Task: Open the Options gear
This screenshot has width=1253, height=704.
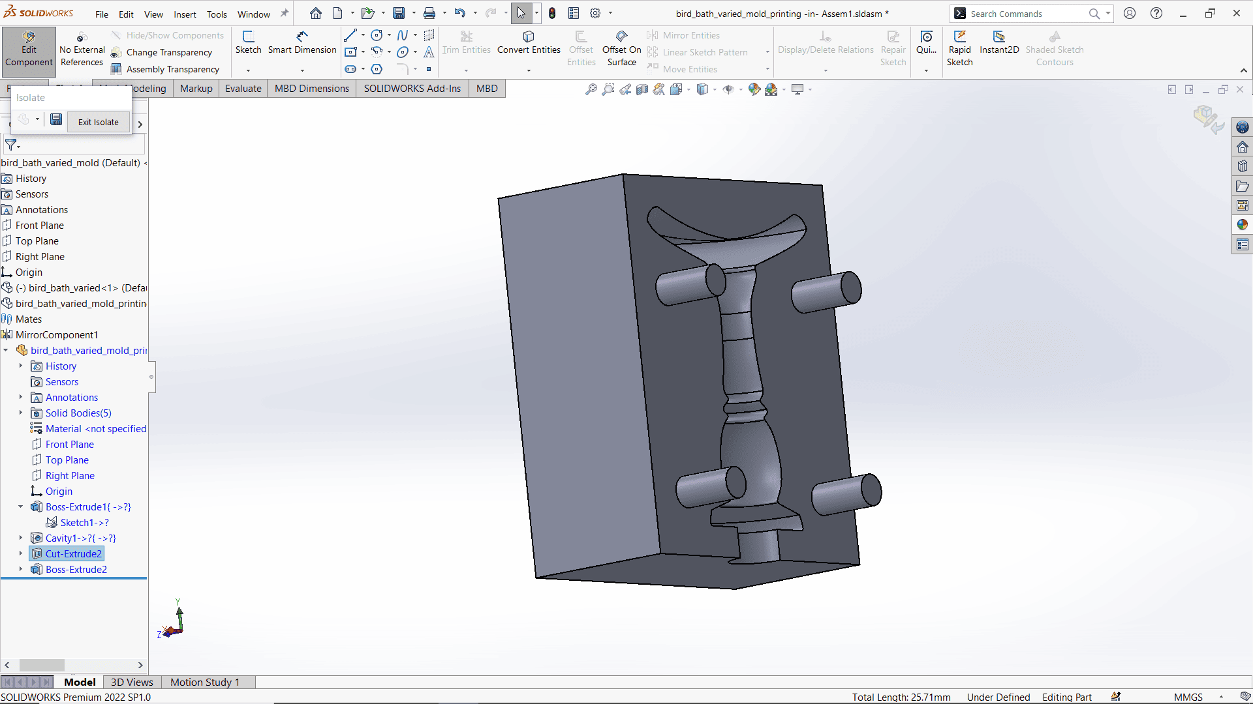Action: [x=595, y=13]
